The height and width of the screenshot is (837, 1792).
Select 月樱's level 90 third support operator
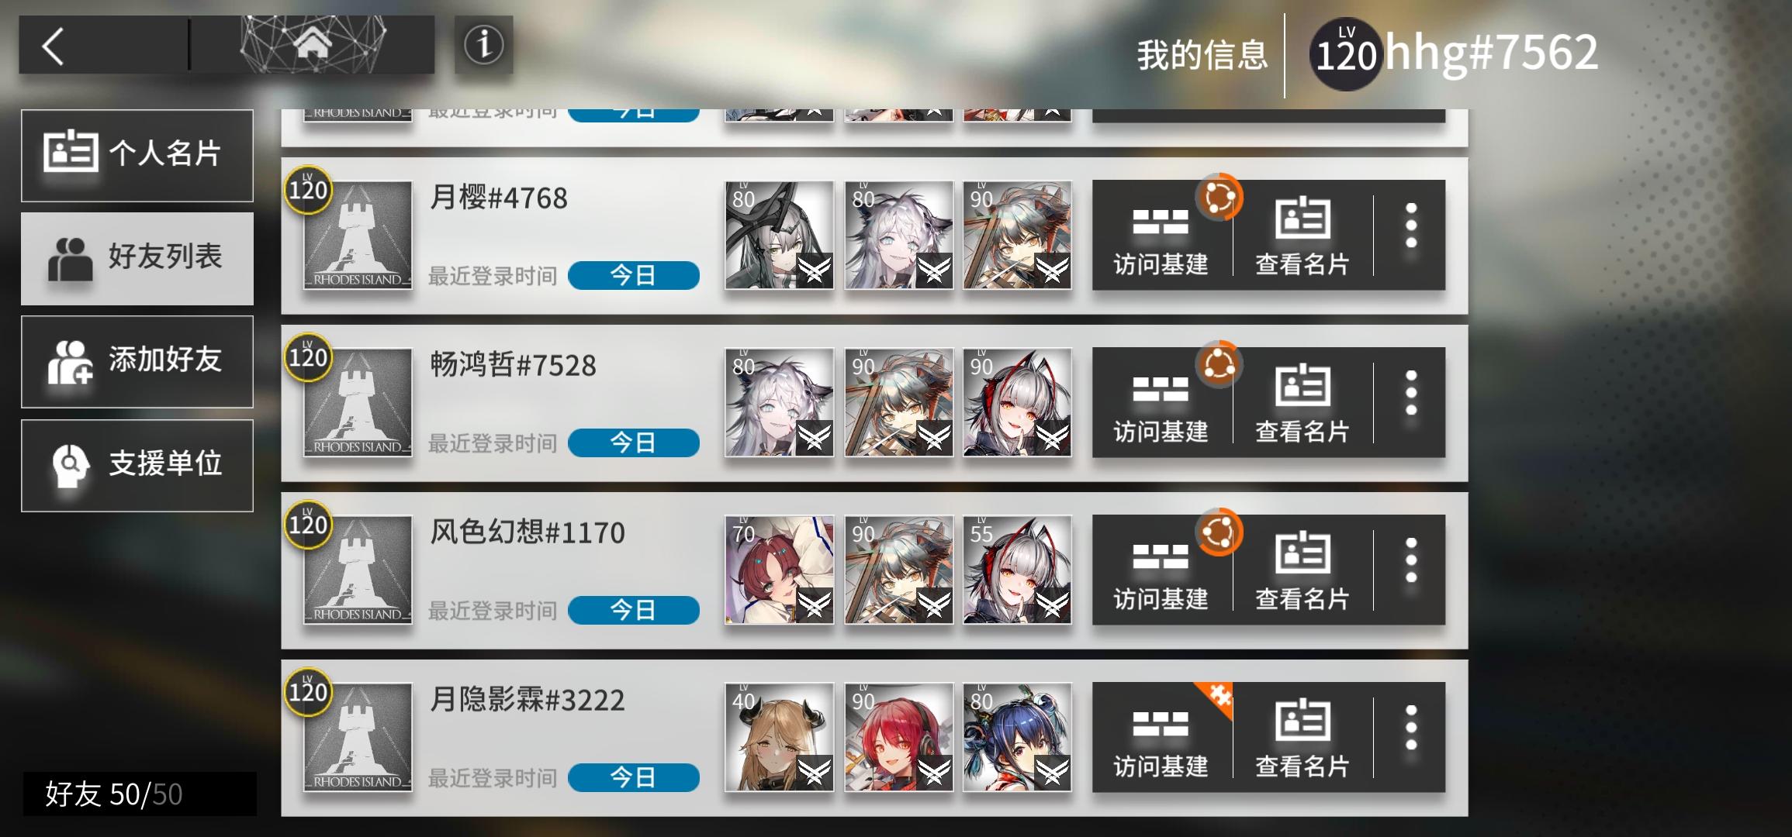[1017, 236]
